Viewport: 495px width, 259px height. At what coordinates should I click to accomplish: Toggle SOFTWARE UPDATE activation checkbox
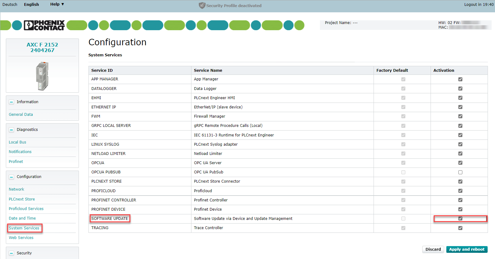[460, 218]
